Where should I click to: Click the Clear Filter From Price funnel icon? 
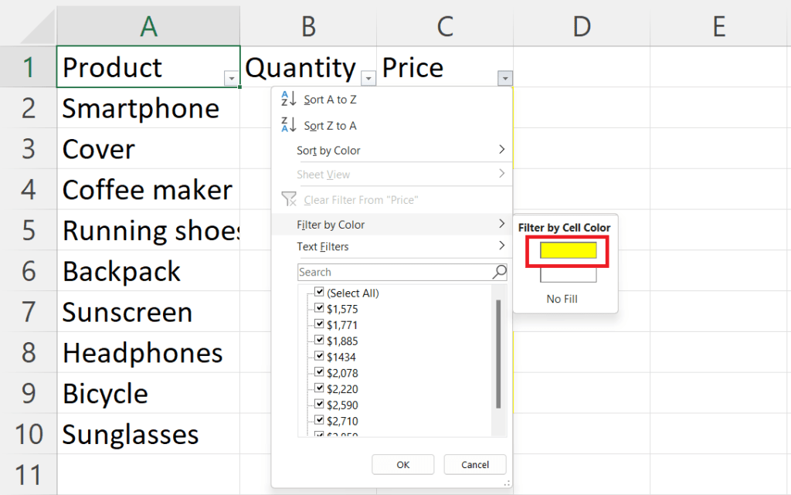tap(290, 199)
